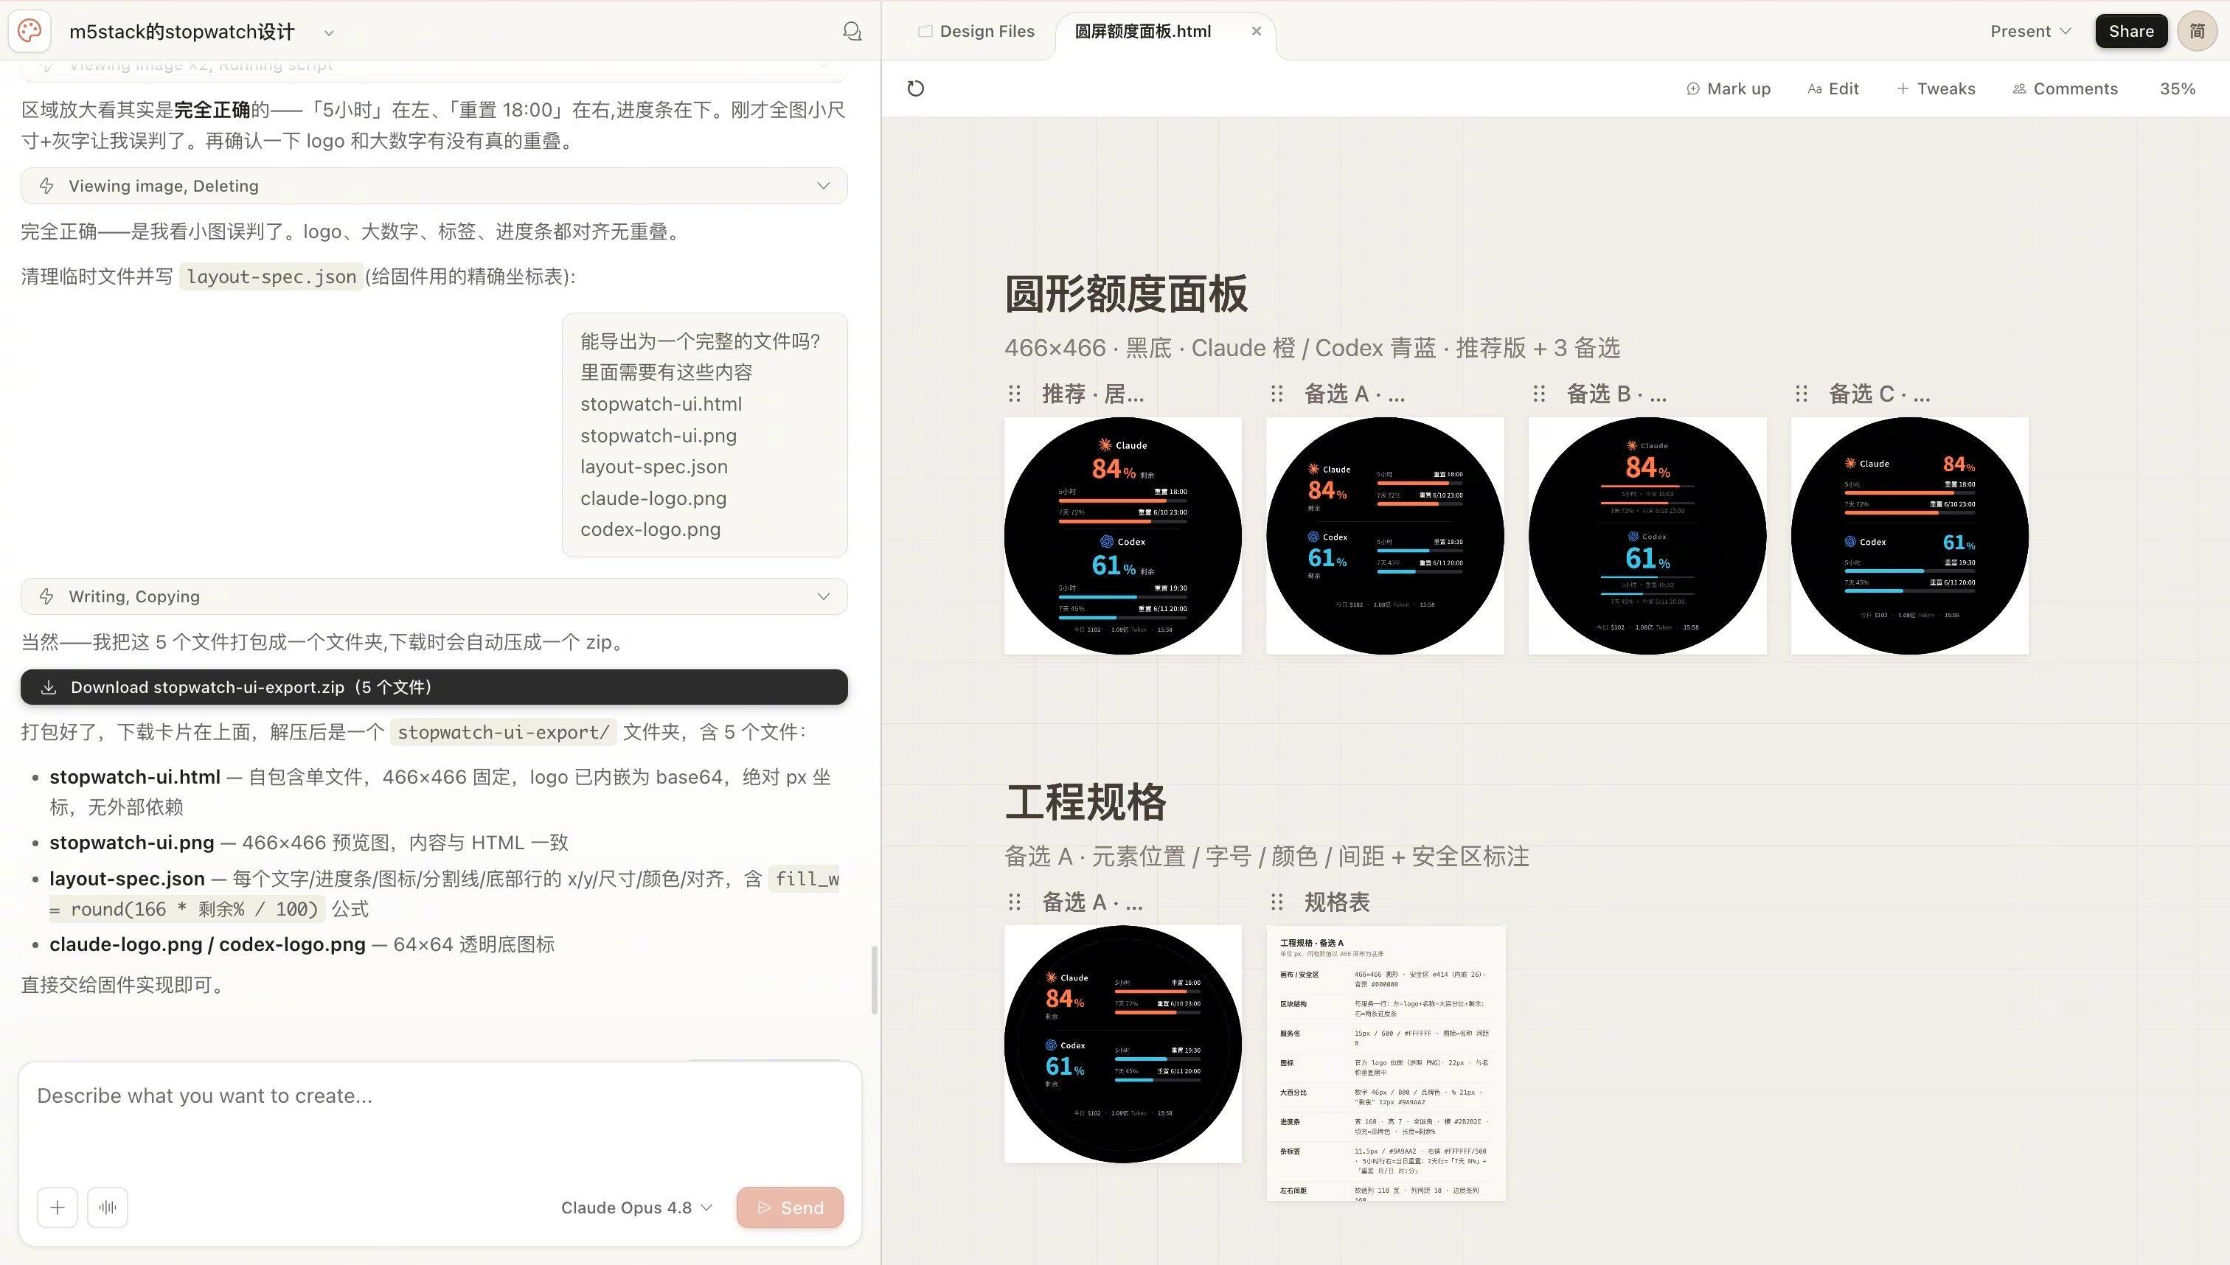2230x1265 pixels.
Task: Open the chat comments bubble icon
Action: pos(852,31)
